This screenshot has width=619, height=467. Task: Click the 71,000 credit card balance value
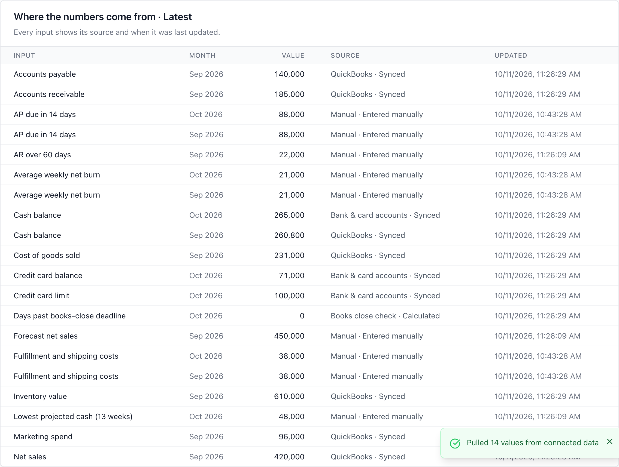[x=292, y=275]
